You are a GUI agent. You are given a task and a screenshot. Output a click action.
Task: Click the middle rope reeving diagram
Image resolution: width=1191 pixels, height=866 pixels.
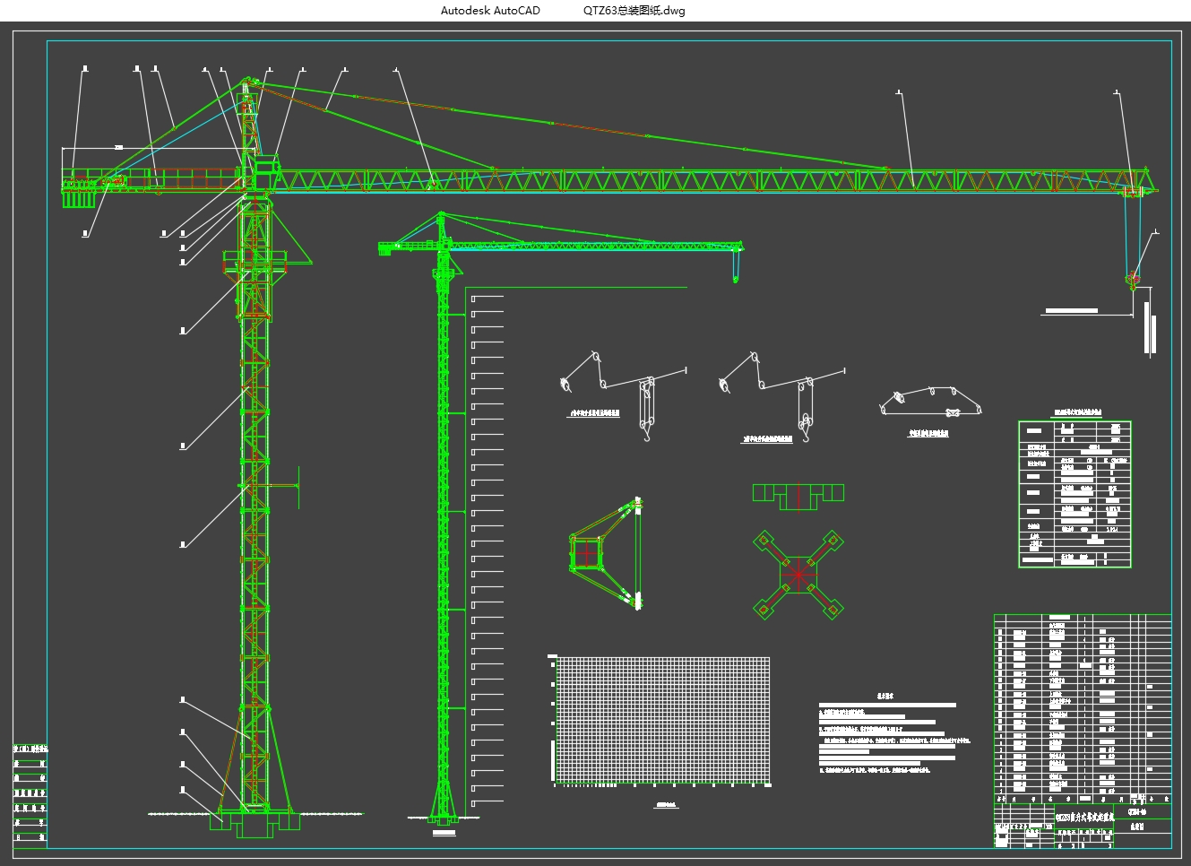(x=780, y=394)
